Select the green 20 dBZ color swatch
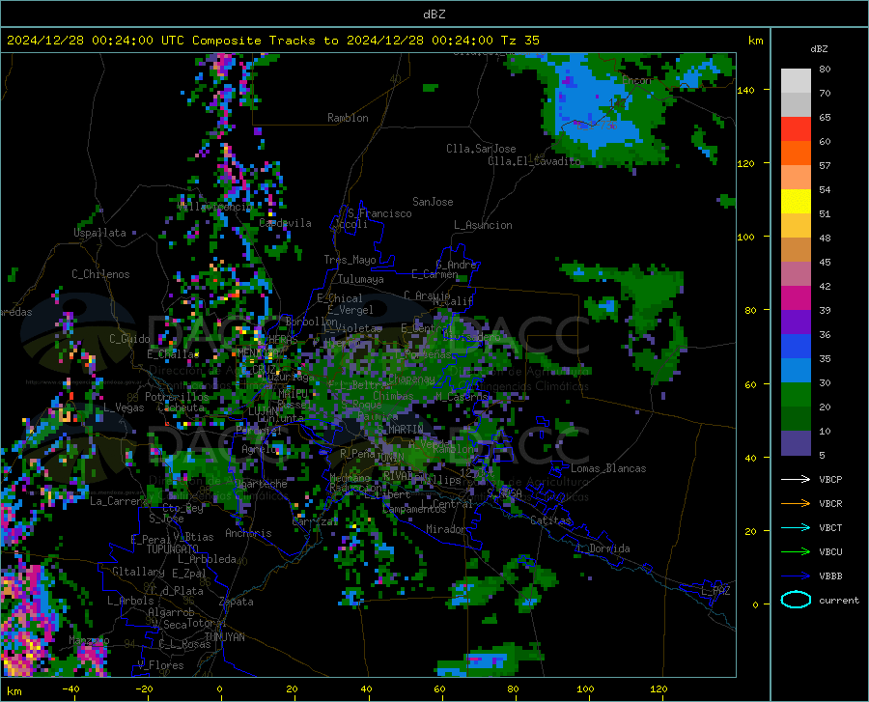 (796, 395)
